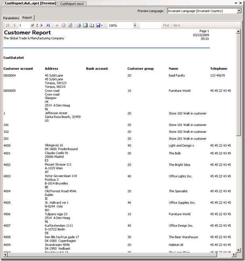Click the report date 03/10/2009

pyautogui.click(x=201, y=35)
